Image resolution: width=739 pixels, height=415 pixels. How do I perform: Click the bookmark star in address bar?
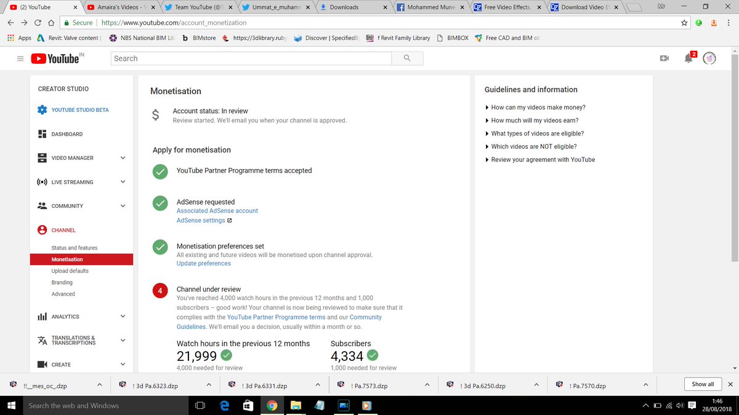[685, 23]
